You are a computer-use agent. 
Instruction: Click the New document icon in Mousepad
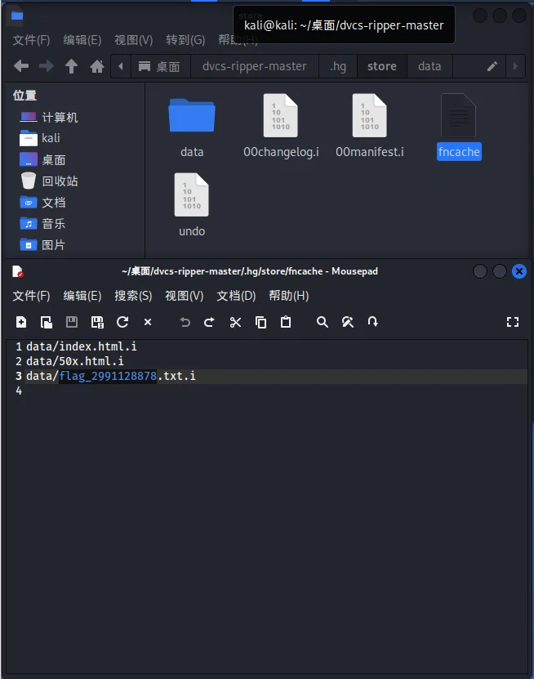(21, 322)
